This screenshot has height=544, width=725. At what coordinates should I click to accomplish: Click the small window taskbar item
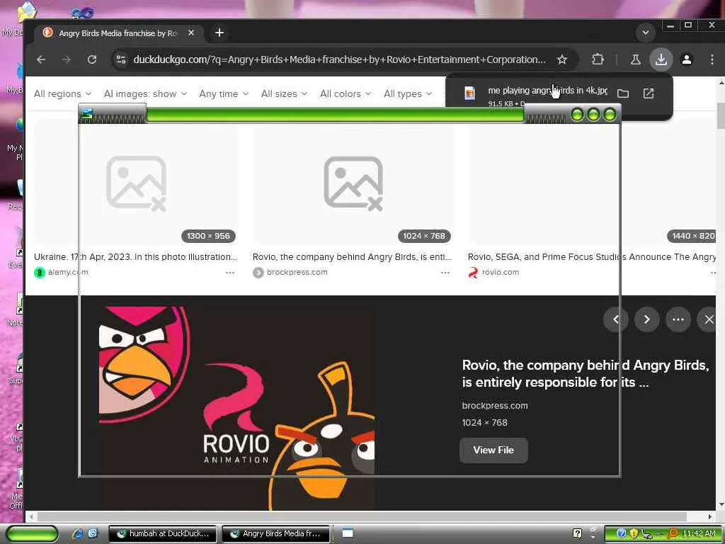click(348, 534)
